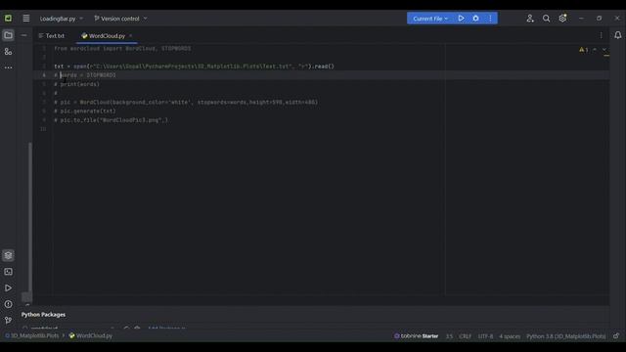The height and width of the screenshot is (352, 626).
Task: Open the Python 3.8 interpreter selector
Action: [565, 336]
